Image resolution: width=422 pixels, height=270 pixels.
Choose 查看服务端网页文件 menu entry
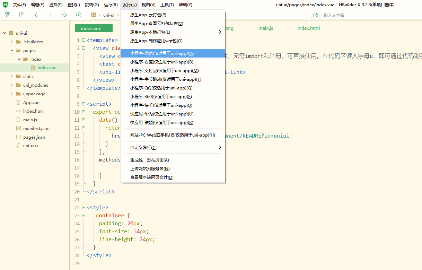173,177
